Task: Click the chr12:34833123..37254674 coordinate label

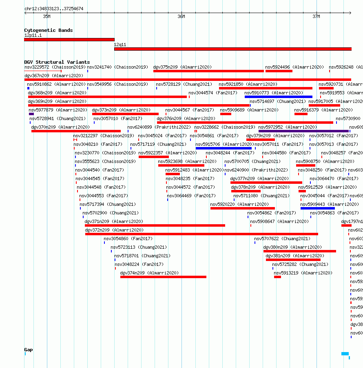Action: (54, 9)
